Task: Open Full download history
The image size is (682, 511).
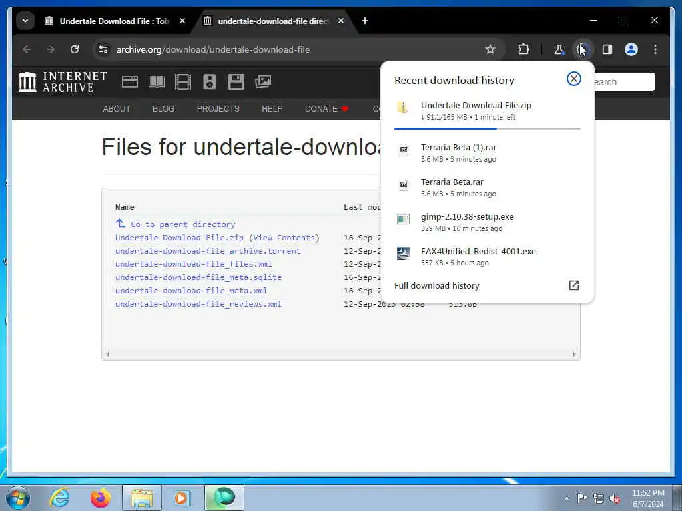Action: 487,285
